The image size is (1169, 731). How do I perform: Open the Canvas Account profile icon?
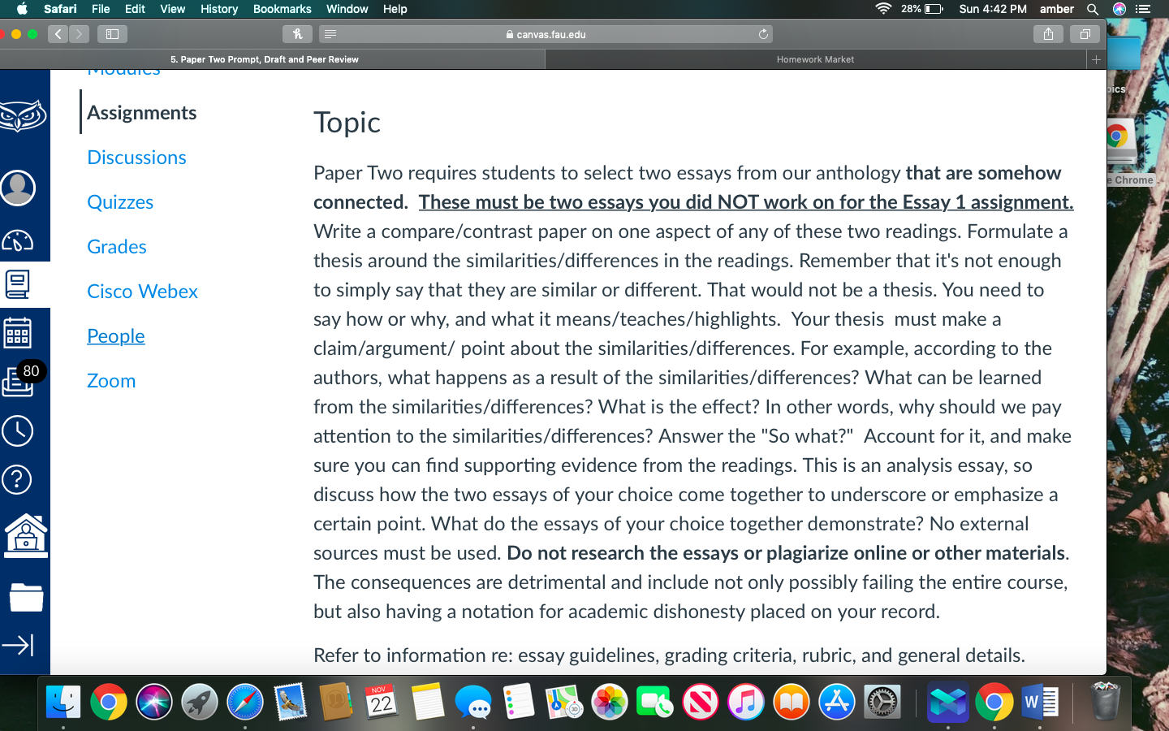pyautogui.click(x=18, y=188)
